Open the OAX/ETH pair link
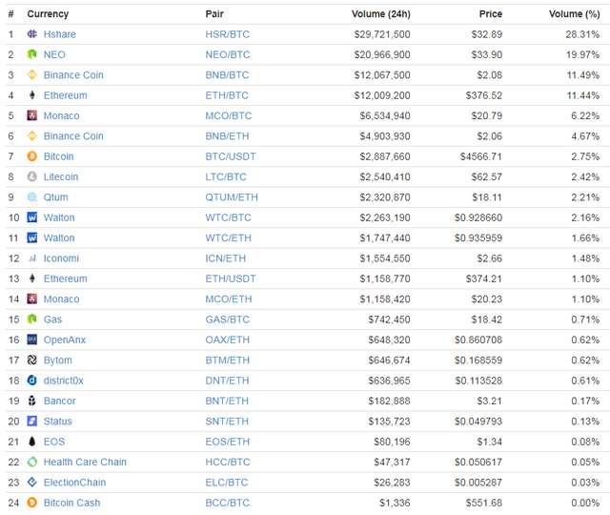610x515 pixels. (227, 340)
